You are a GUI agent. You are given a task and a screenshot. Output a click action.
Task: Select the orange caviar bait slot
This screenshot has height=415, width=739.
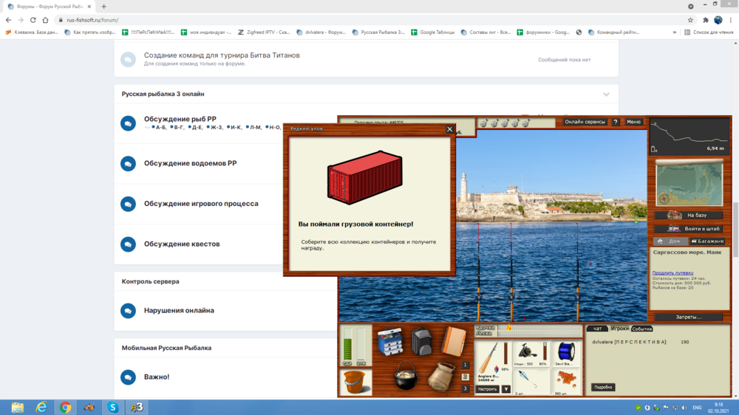coord(565,382)
